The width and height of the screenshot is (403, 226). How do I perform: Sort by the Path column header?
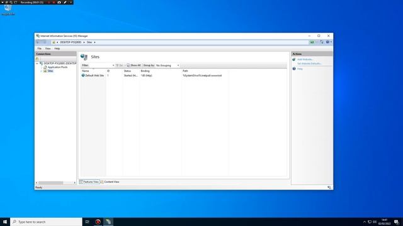pyautogui.click(x=185, y=71)
